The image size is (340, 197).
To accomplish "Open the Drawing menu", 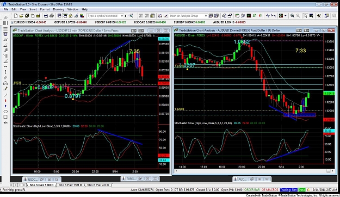I will pos(59,9).
